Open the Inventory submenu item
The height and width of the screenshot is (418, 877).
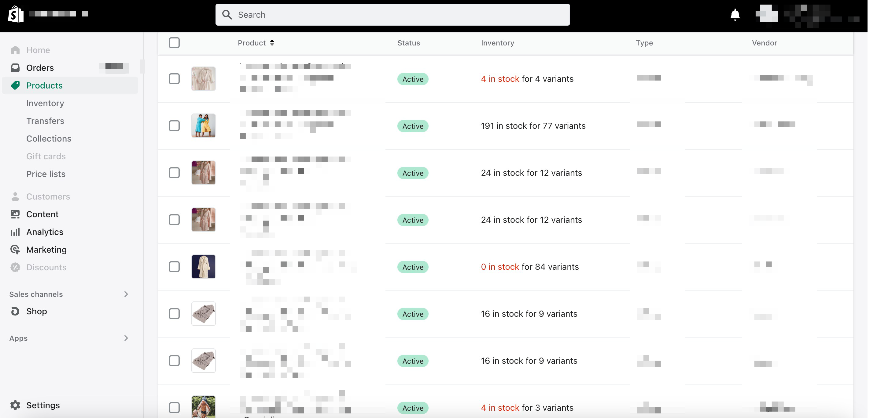45,103
